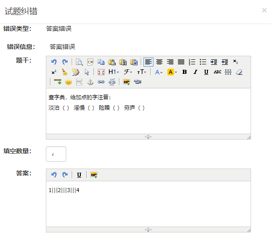This screenshot has width=271, height=237.
Task: Click the 答案 editor bottom height handle
Action: [x=148, y=229]
